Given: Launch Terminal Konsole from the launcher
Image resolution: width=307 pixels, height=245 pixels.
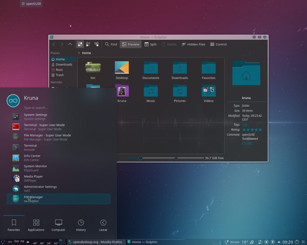Looking at the screenshot, I should point(58,147).
